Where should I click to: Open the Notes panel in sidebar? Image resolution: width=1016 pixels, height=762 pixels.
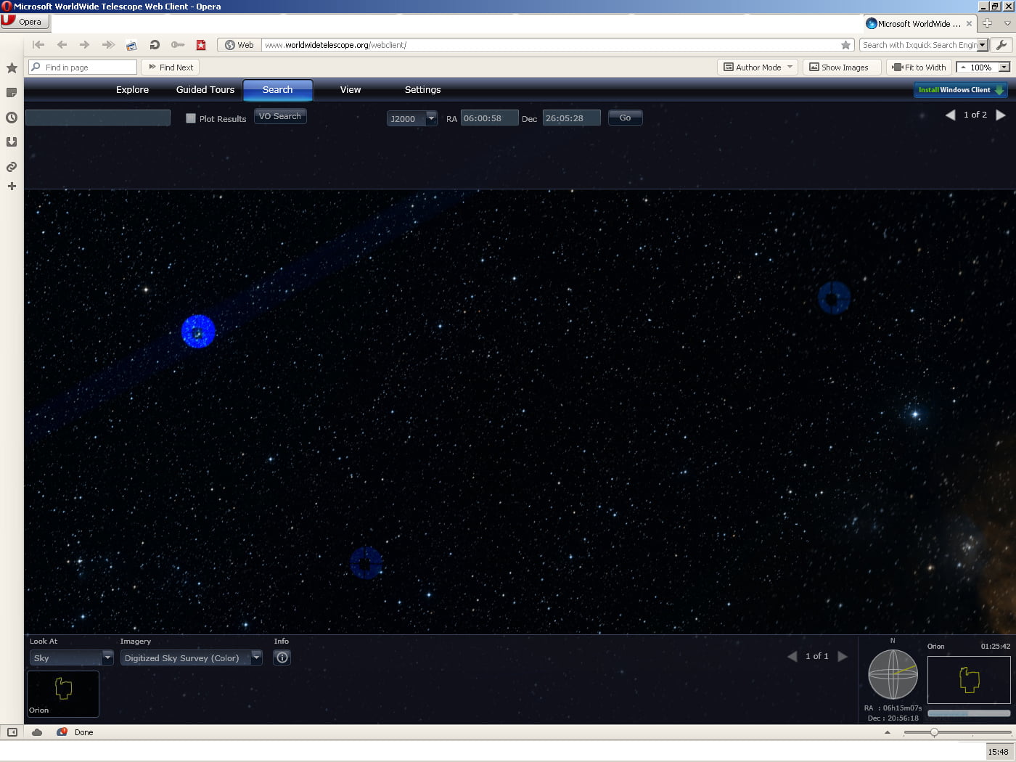12,93
